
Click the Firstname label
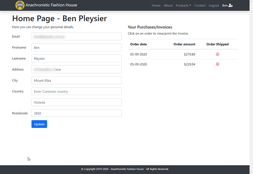19,47
